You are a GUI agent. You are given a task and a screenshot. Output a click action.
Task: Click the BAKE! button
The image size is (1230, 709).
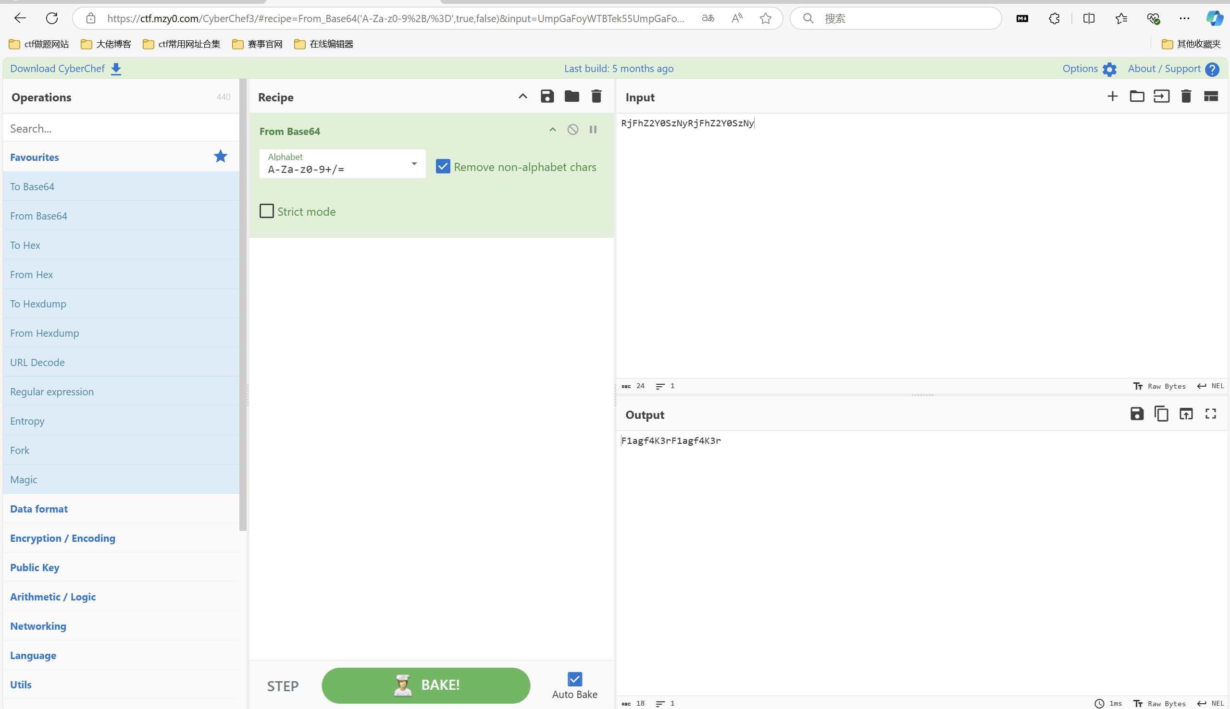[x=426, y=685]
